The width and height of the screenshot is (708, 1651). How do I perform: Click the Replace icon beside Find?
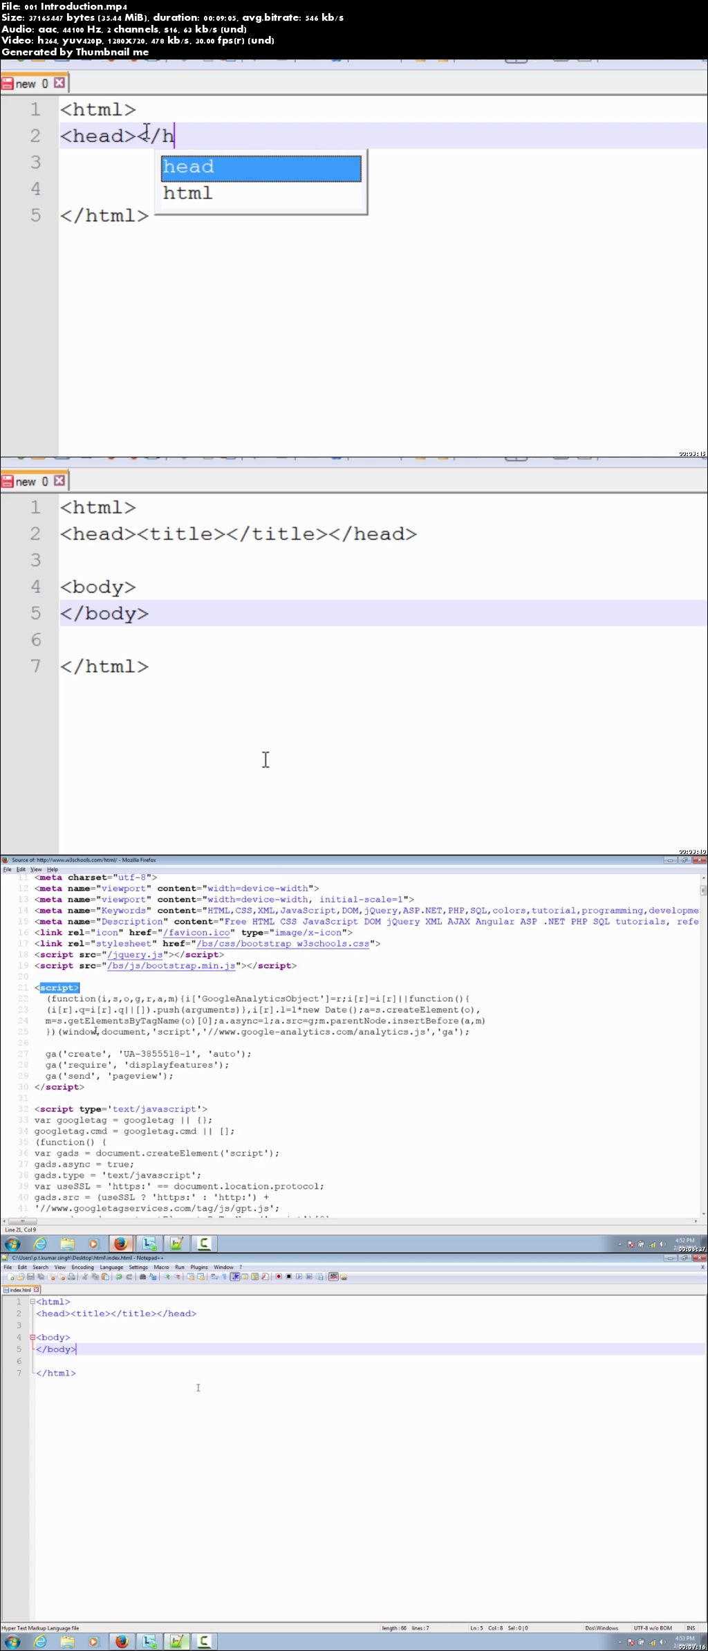pos(153,1277)
